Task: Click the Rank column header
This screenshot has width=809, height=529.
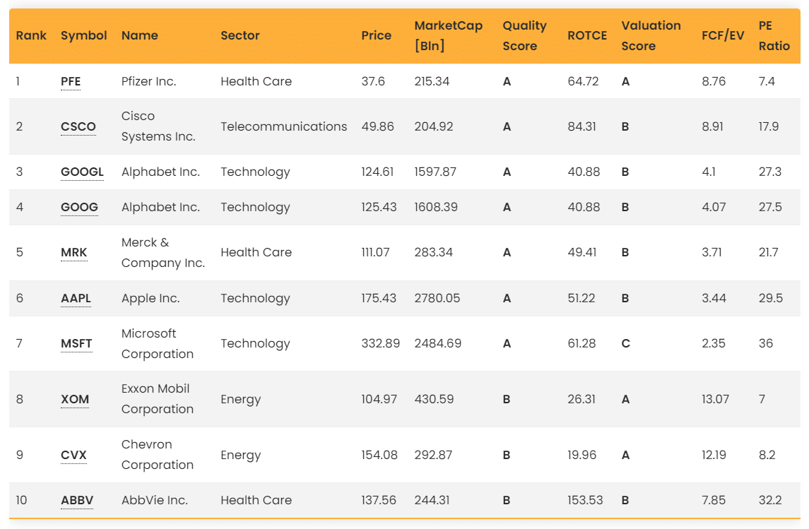Action: point(31,35)
